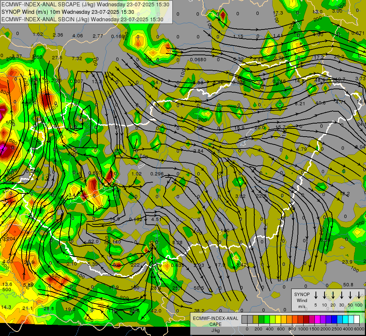Click the ECMWF-INDEX-ANAL label in the CAPE legend

pos(215,318)
